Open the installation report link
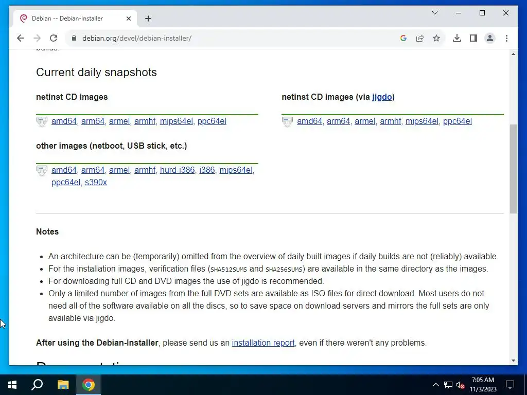The width and height of the screenshot is (527, 395). 263,343
